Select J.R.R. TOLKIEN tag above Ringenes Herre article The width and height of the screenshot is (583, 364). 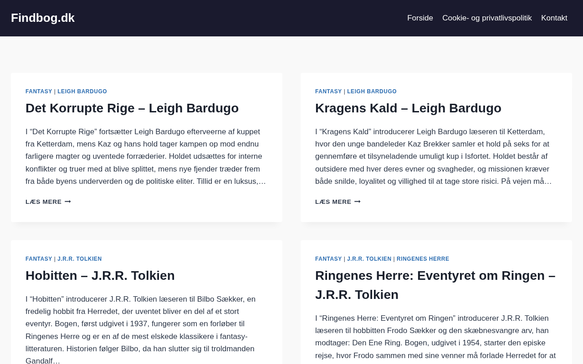coord(369,259)
